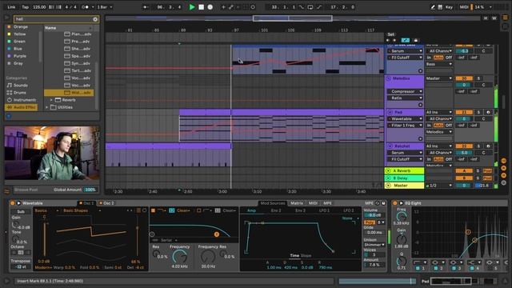Image resolution: width=512 pixels, height=288 pixels.
Task: Open the Drums browser category
Action: 19,93
